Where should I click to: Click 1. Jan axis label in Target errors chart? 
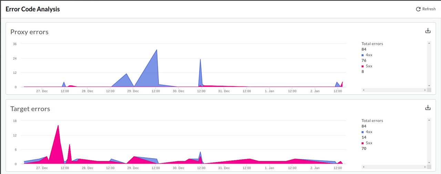[x=269, y=168]
